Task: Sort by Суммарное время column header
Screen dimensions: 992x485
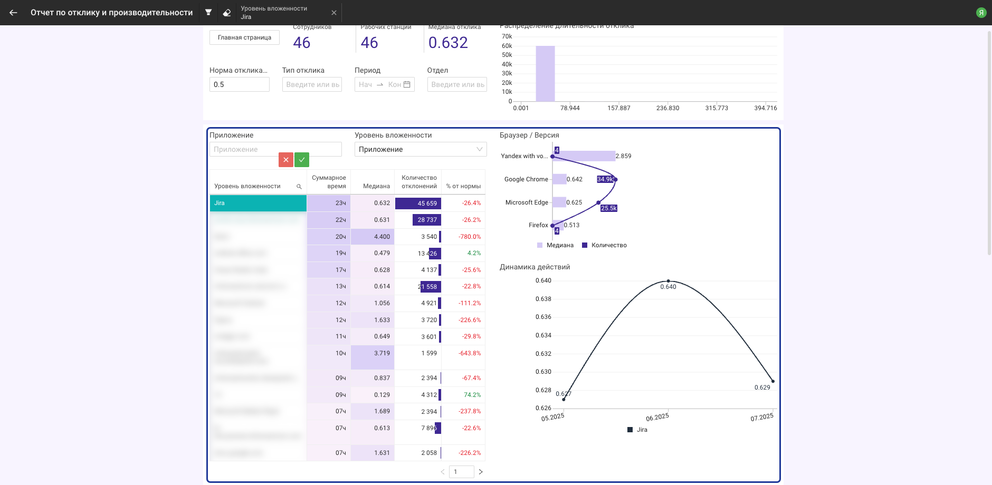Action: (329, 182)
